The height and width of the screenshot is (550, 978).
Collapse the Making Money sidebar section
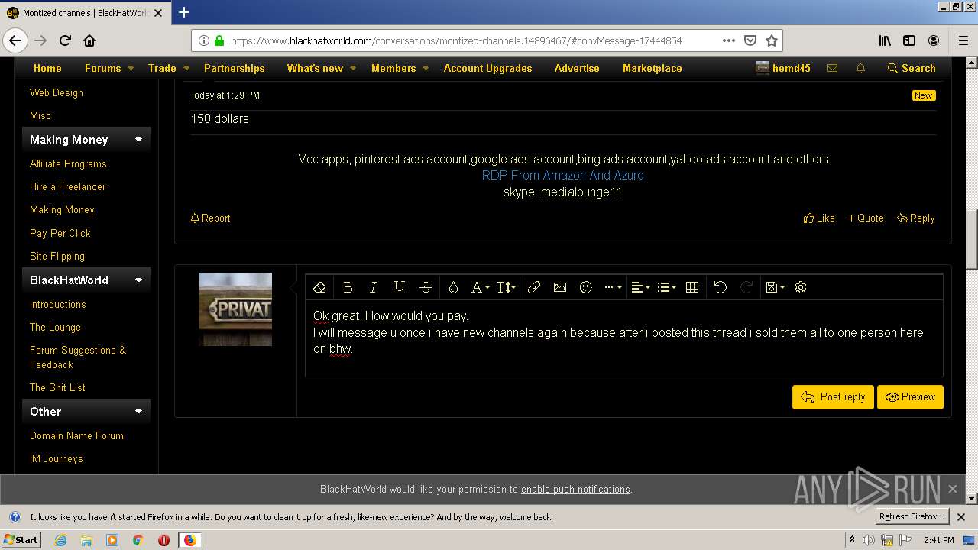[138, 140]
